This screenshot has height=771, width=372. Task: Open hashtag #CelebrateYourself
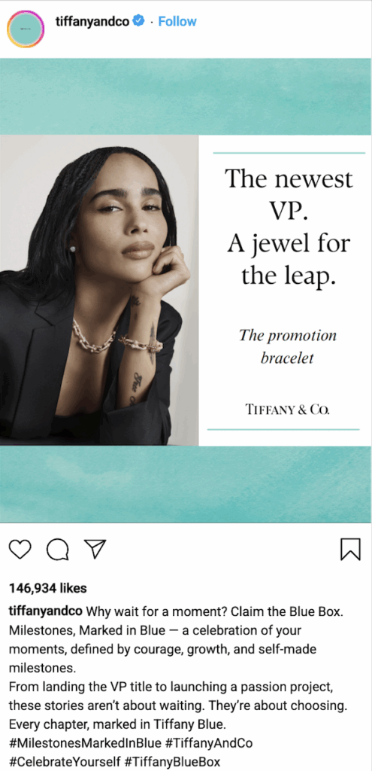pyautogui.click(x=65, y=760)
